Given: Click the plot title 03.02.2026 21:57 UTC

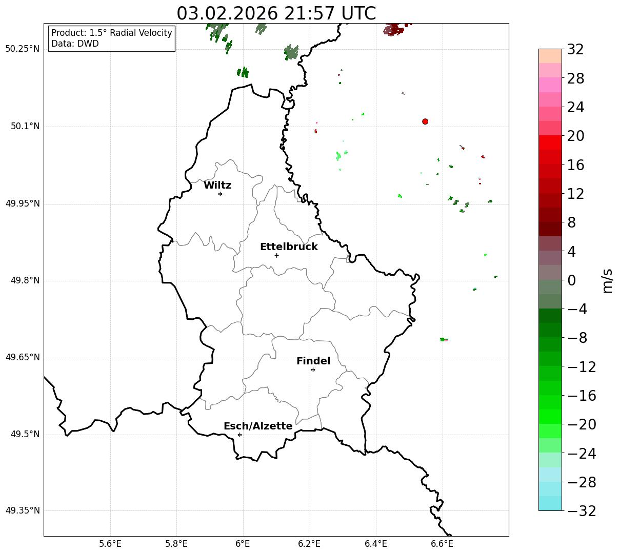Looking at the screenshot, I should pyautogui.click(x=276, y=13).
